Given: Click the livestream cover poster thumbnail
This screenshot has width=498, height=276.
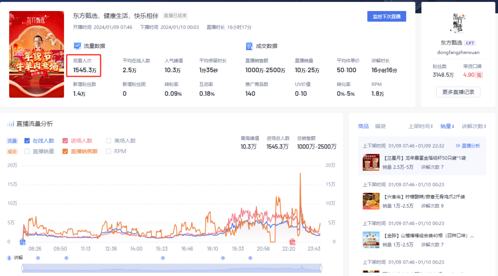Looking at the screenshot, I should (x=36, y=54).
